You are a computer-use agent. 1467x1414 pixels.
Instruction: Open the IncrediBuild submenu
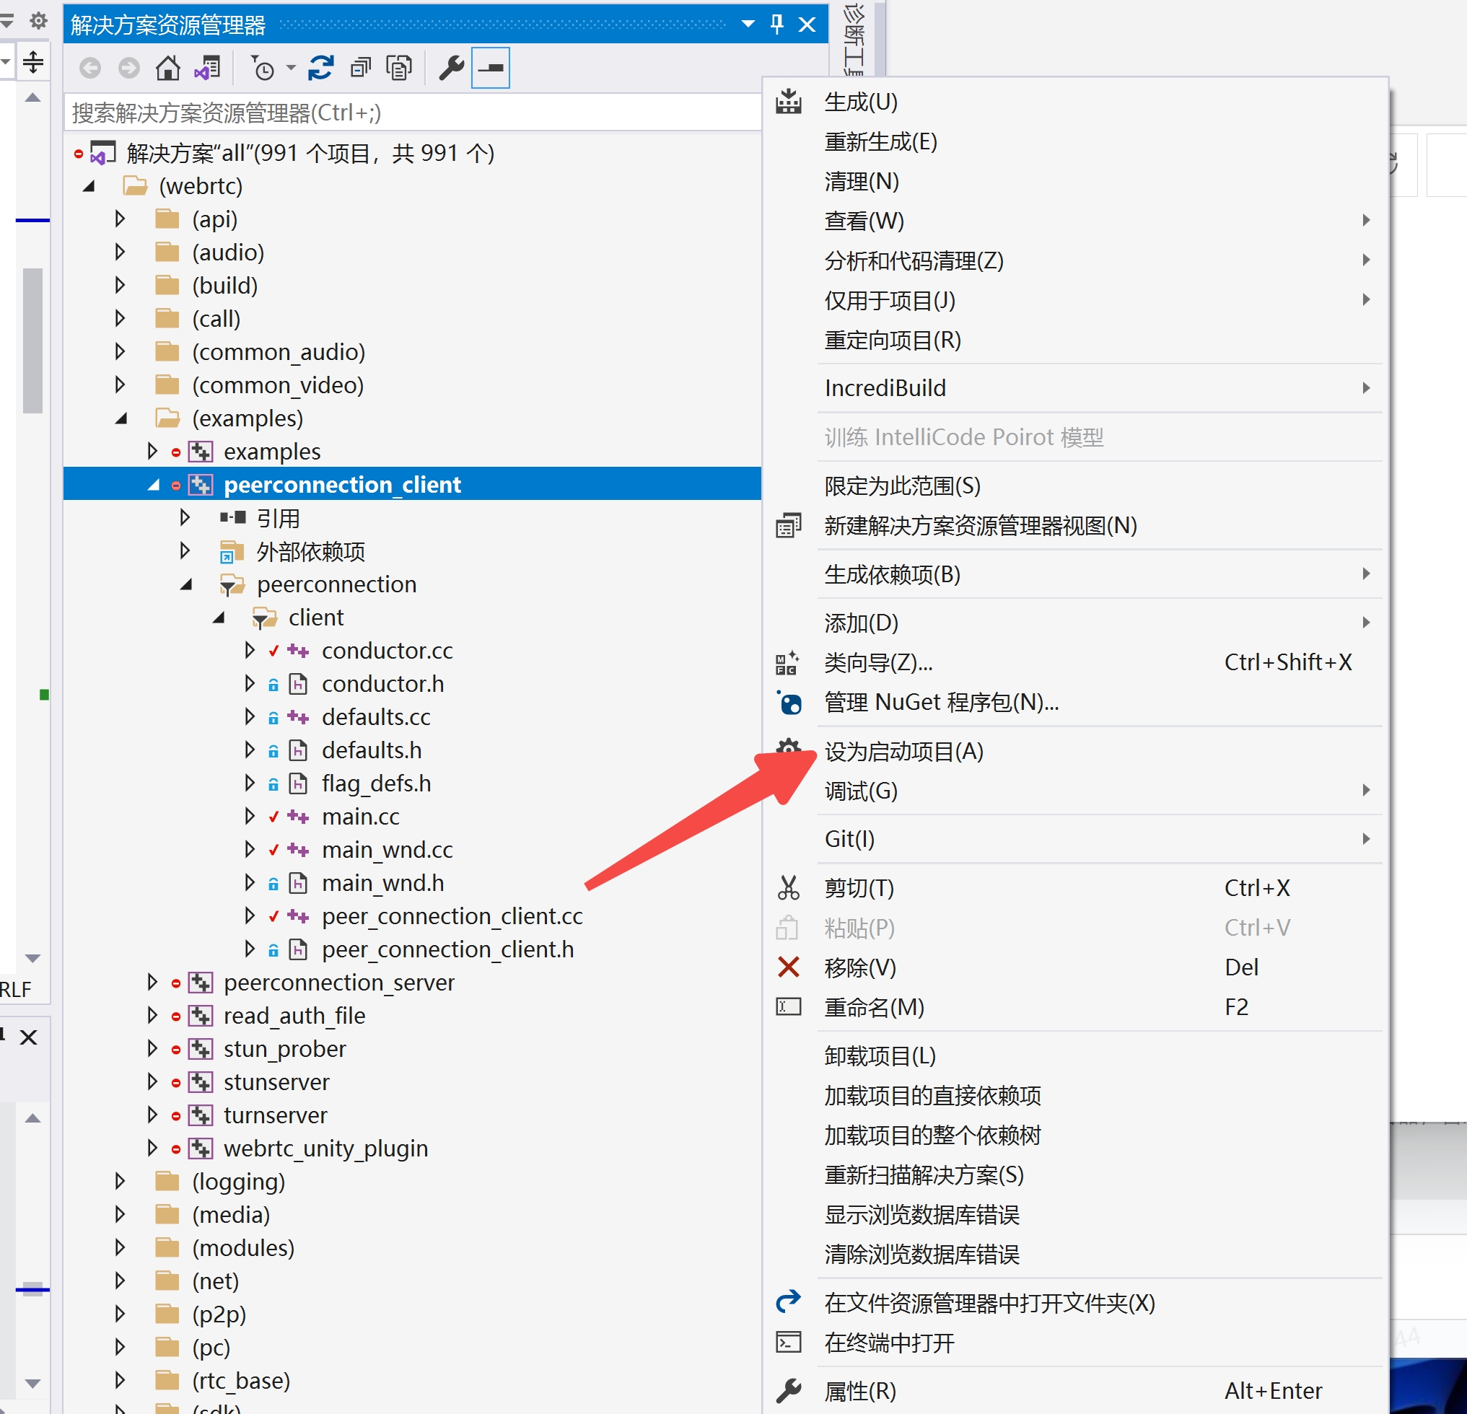(1077, 387)
